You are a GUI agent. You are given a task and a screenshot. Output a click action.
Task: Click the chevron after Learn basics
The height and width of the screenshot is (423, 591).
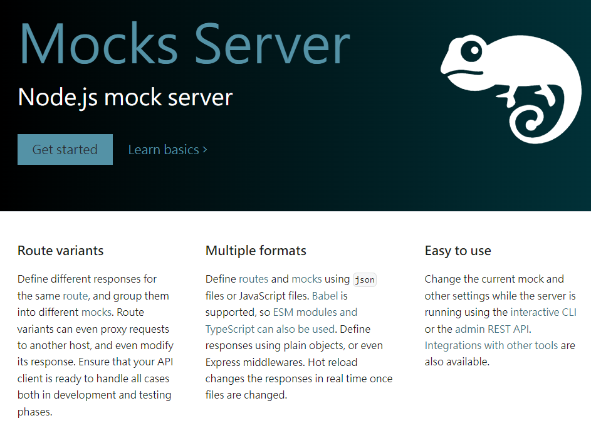point(204,149)
